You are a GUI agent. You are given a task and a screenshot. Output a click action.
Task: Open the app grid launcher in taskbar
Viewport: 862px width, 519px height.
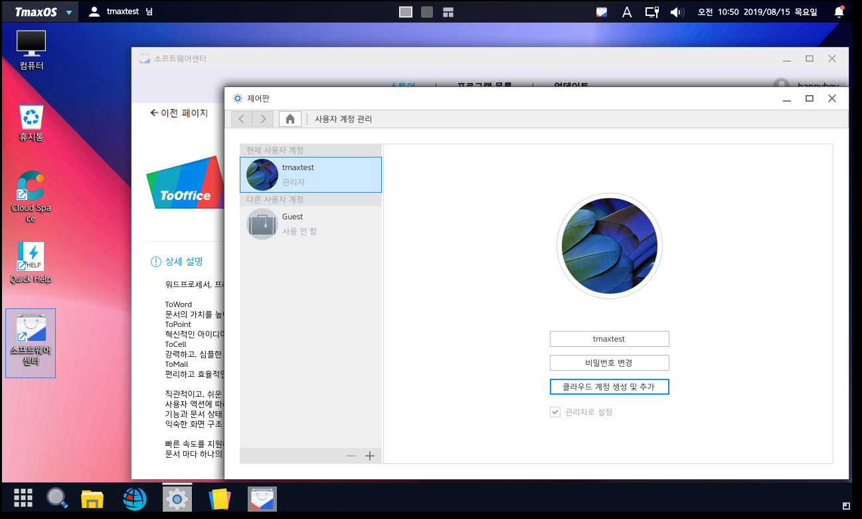(x=23, y=498)
